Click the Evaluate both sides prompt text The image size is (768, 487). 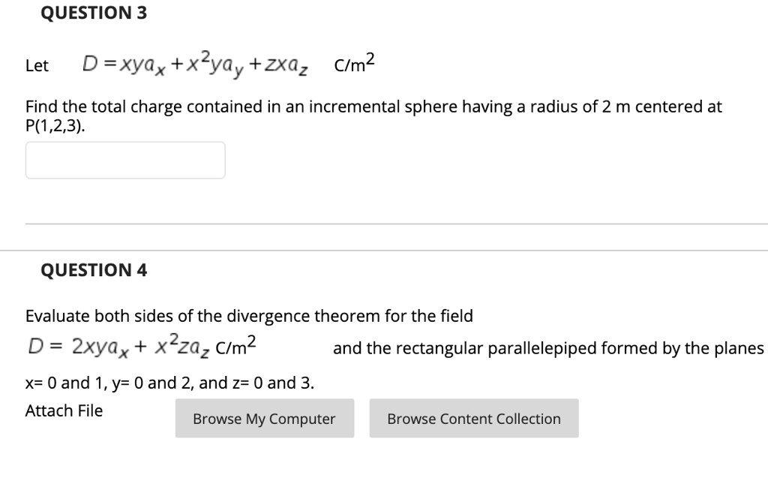(x=247, y=315)
